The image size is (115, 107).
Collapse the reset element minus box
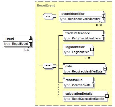pos(31,41)
